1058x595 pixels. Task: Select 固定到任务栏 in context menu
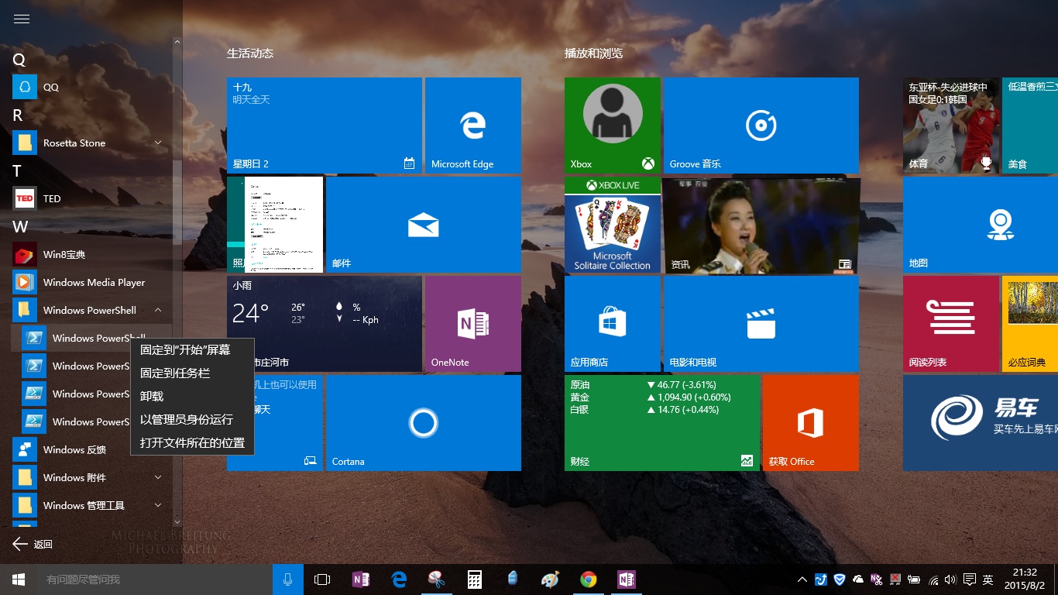tap(192, 373)
